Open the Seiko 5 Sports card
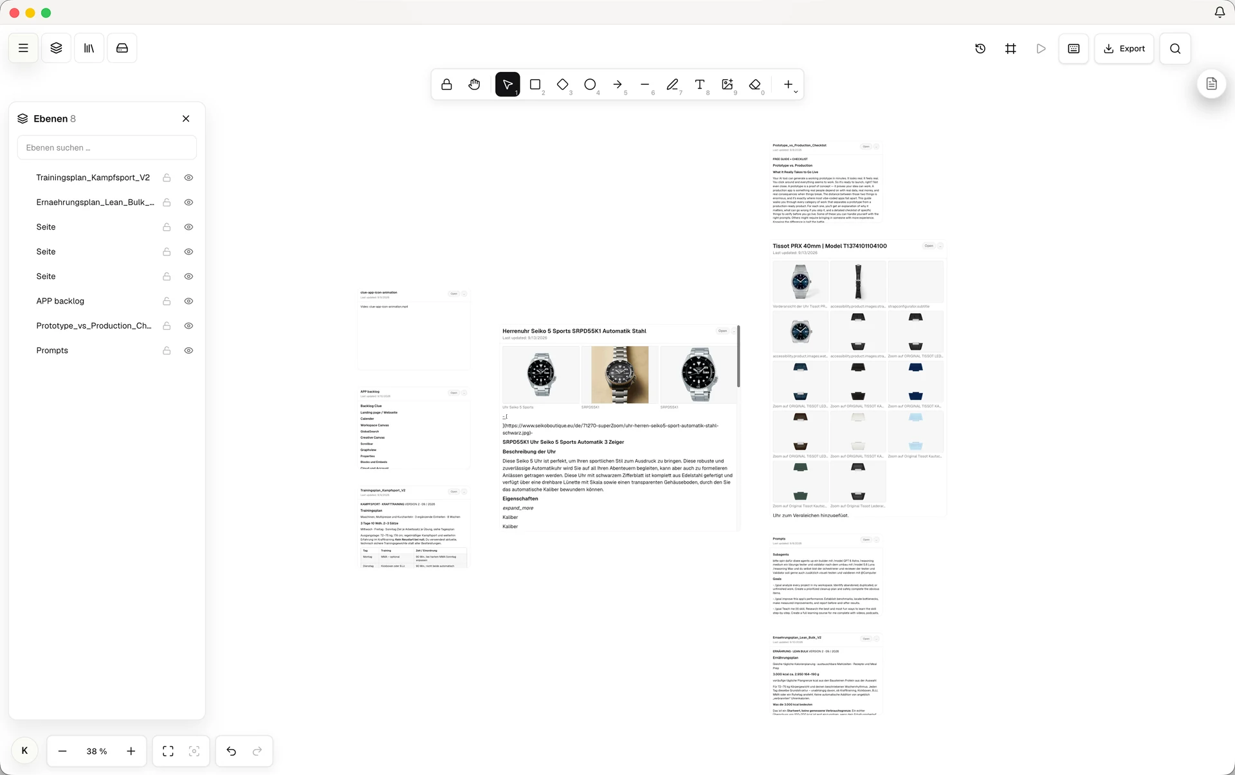 tap(722, 331)
